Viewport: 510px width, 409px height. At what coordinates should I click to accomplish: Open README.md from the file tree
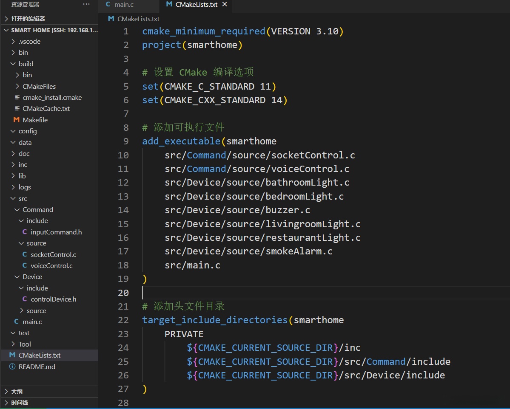pyautogui.click(x=37, y=367)
